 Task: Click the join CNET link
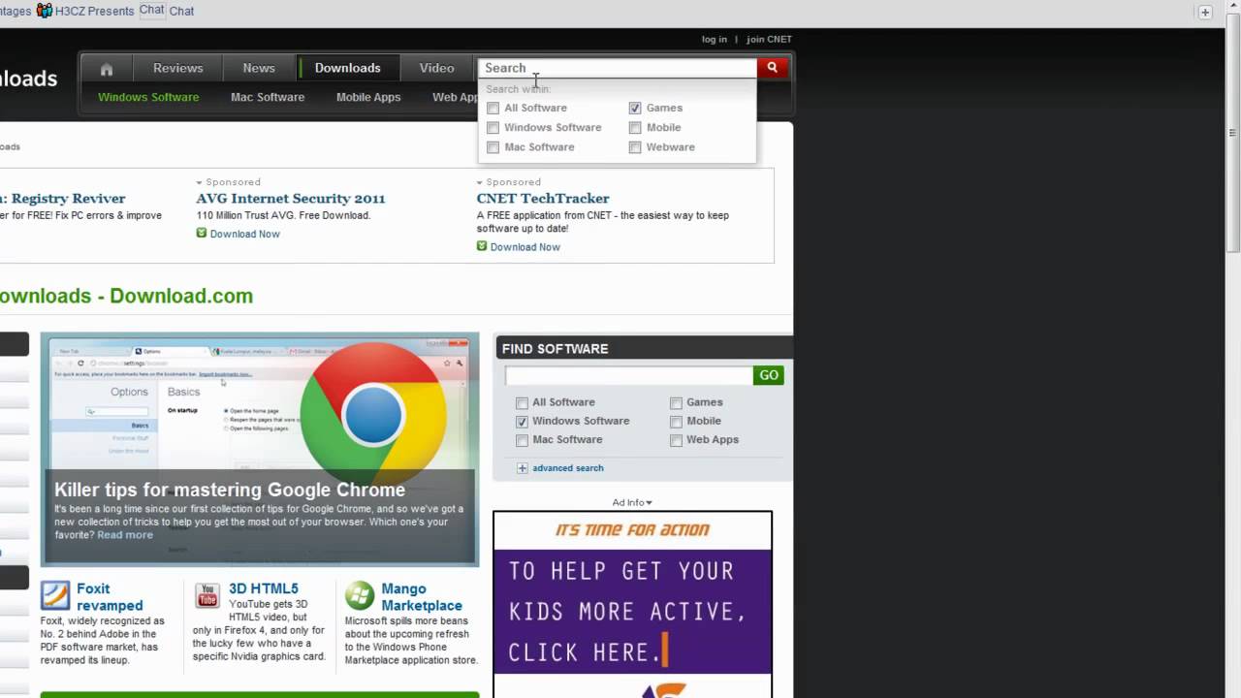pos(769,40)
